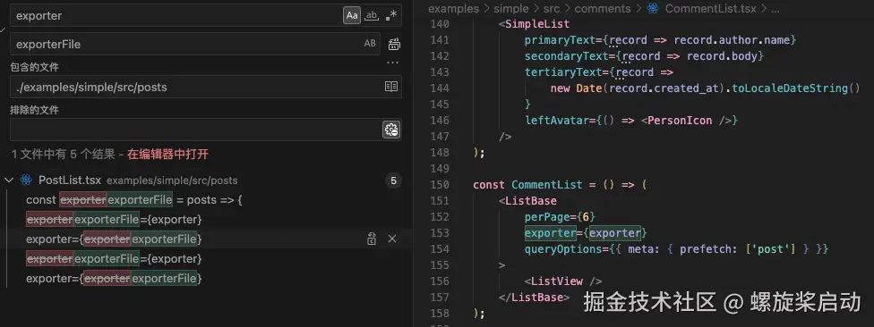Toggle search only in open editors
Image resolution: width=874 pixels, height=327 pixels.
(391, 87)
